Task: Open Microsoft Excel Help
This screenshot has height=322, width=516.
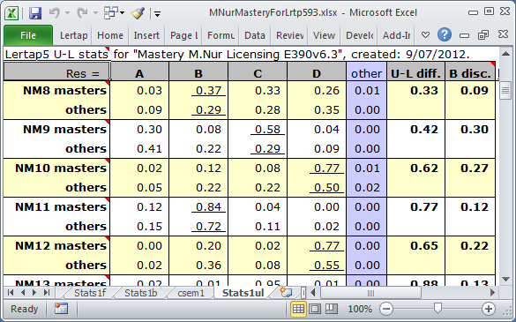Action: (x=445, y=34)
